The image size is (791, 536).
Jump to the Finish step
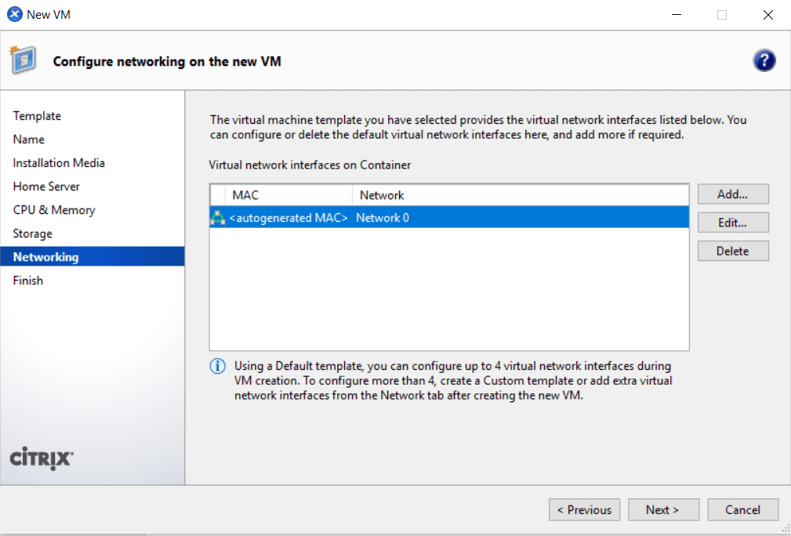[27, 280]
